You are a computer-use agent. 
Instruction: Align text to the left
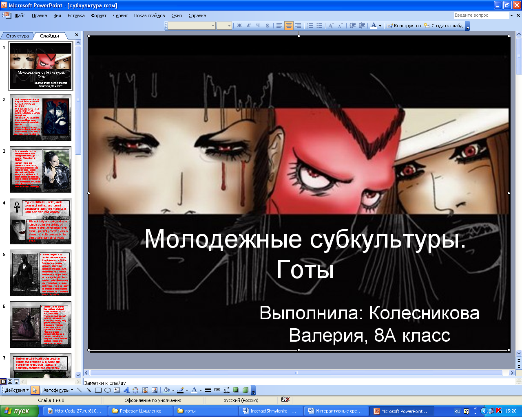pos(279,26)
